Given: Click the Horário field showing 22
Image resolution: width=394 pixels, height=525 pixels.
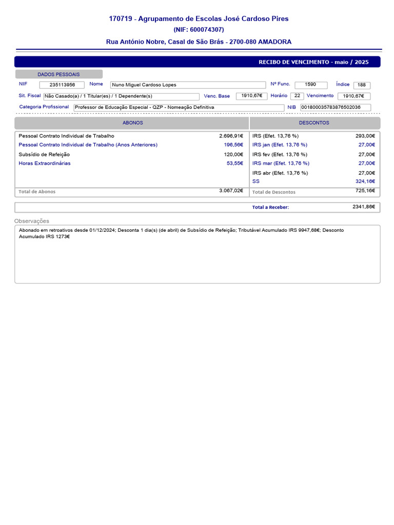Looking at the screenshot, I should [297, 96].
